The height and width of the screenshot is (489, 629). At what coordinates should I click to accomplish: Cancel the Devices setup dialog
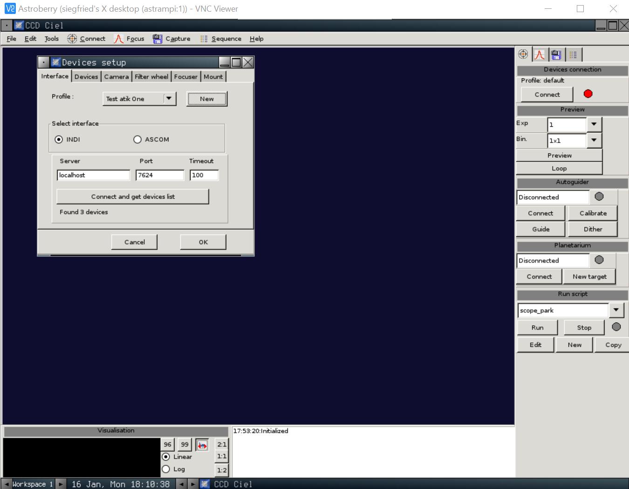[135, 242]
